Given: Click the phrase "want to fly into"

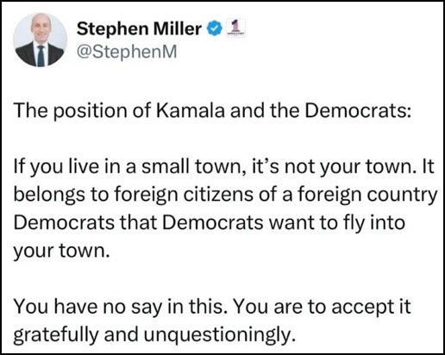Looking at the screenshot, I should pyautogui.click(x=336, y=223).
